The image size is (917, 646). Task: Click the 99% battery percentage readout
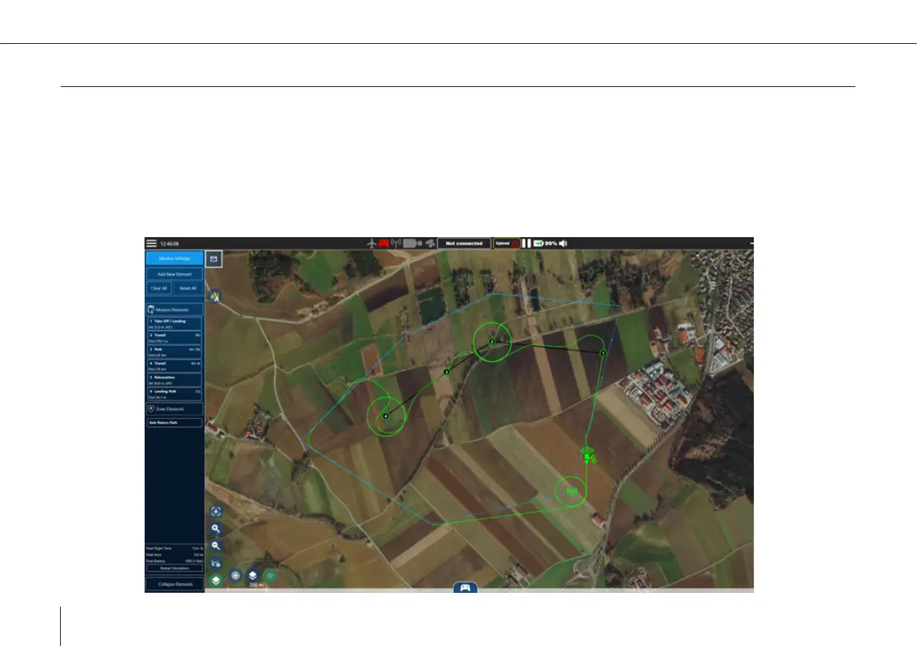[x=551, y=243]
